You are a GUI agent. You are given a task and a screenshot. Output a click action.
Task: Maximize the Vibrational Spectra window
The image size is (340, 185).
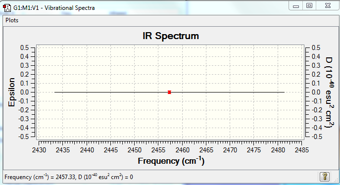pos(309,5)
